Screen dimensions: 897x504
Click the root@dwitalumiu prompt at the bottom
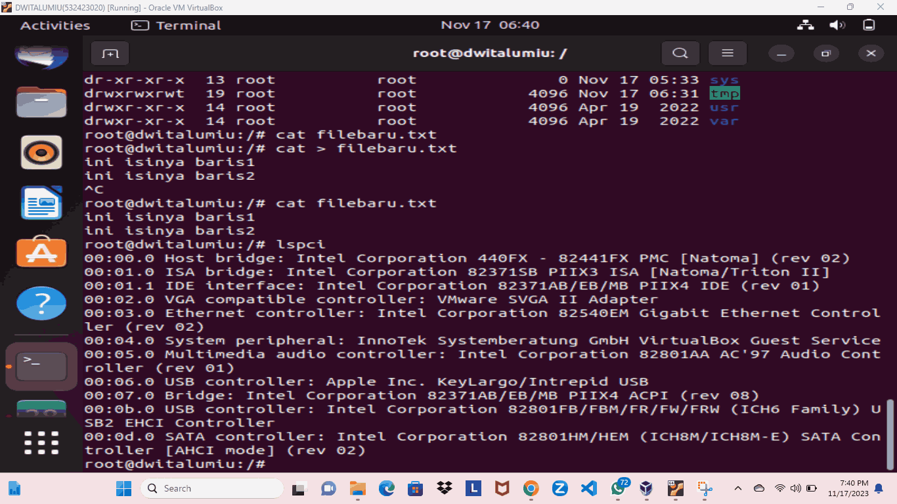[x=175, y=464]
